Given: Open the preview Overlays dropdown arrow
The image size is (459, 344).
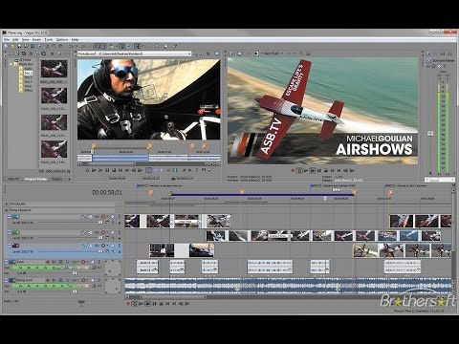Looking at the screenshot, I should pyautogui.click(x=295, y=54).
